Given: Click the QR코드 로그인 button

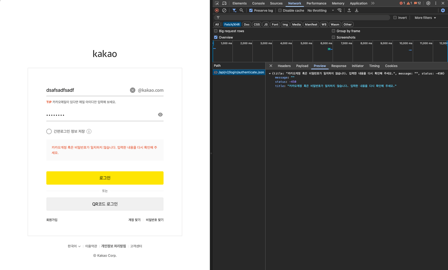Looking at the screenshot, I should coord(105,204).
